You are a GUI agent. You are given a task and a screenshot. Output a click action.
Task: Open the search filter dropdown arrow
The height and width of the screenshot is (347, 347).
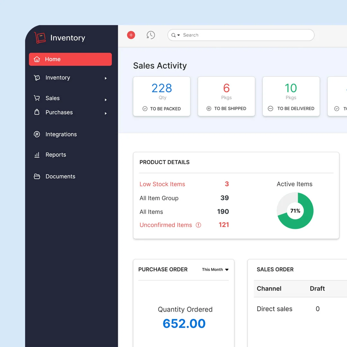tap(178, 35)
